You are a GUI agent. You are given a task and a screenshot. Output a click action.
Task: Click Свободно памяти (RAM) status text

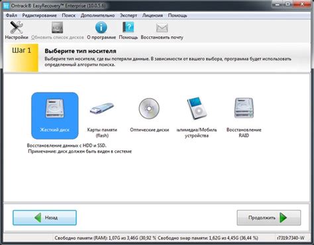(x=105, y=238)
